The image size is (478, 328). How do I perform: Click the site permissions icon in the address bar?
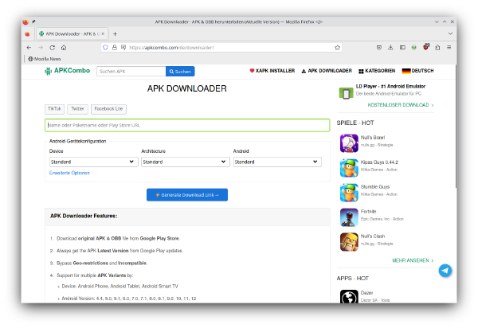[123, 48]
